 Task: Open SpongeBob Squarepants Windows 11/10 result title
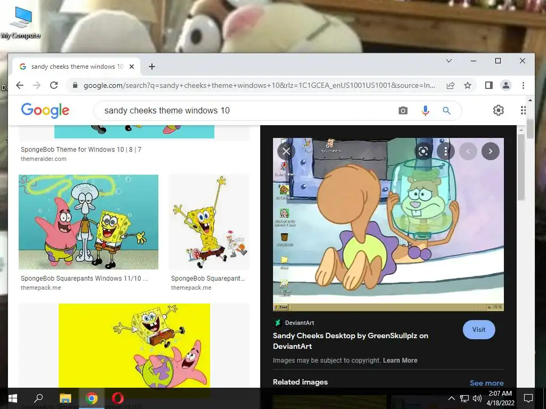pyautogui.click(x=84, y=279)
